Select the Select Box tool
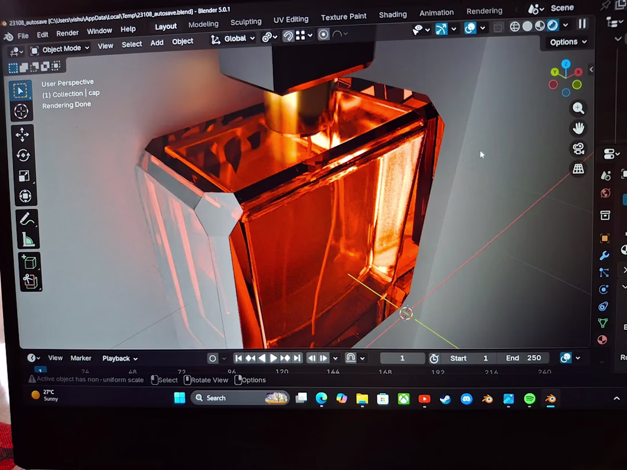Screen dimensions: 627x470 [21, 91]
